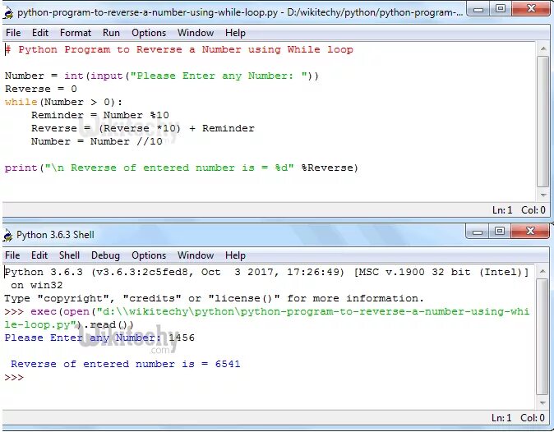Click the 'while(Number > 0):' line
This screenshot has width=554, height=432.
click(x=63, y=103)
